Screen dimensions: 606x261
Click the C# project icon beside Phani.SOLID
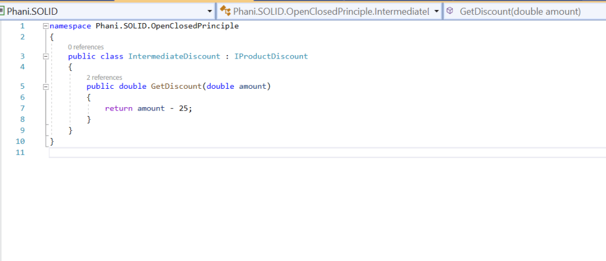pos(2,11)
